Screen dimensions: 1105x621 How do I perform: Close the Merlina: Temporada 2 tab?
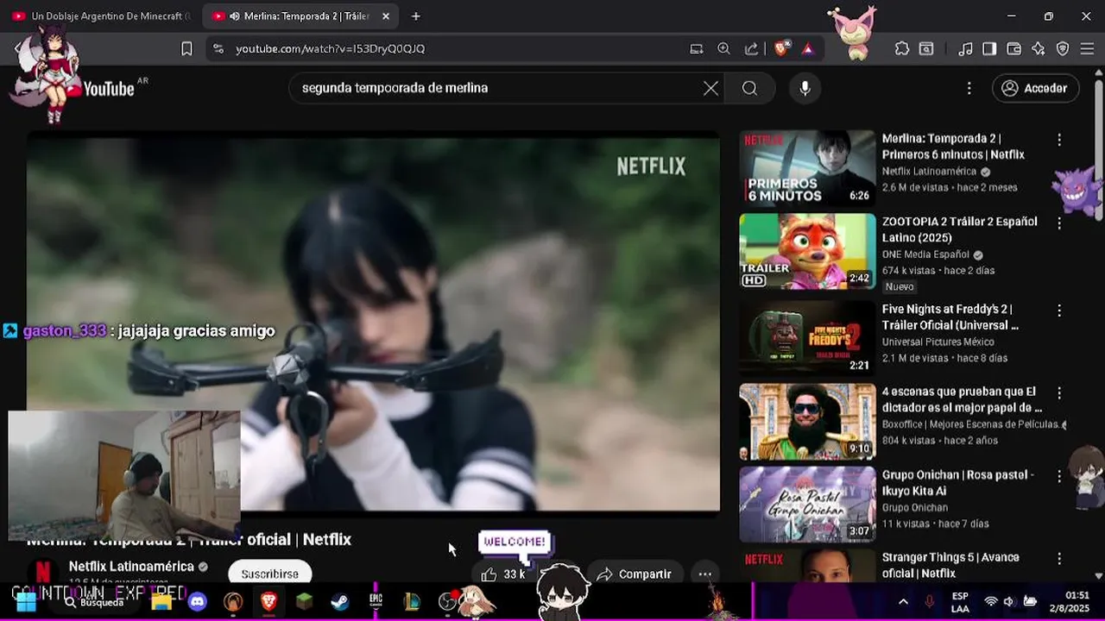coord(386,16)
